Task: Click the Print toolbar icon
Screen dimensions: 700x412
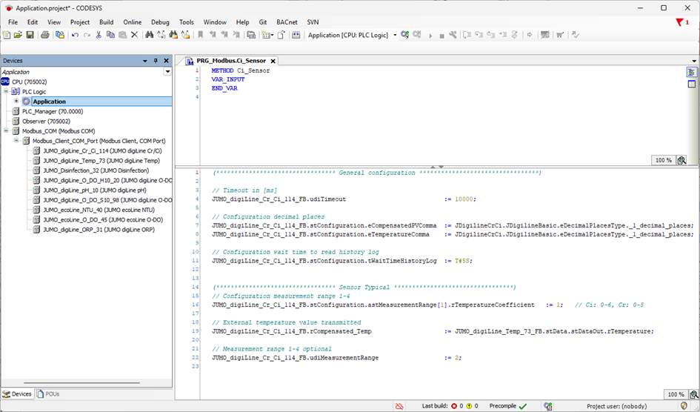Action: pos(44,35)
